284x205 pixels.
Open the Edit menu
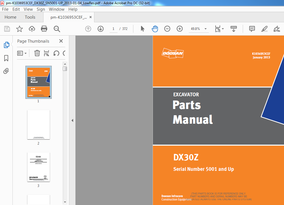click(x=16, y=9)
